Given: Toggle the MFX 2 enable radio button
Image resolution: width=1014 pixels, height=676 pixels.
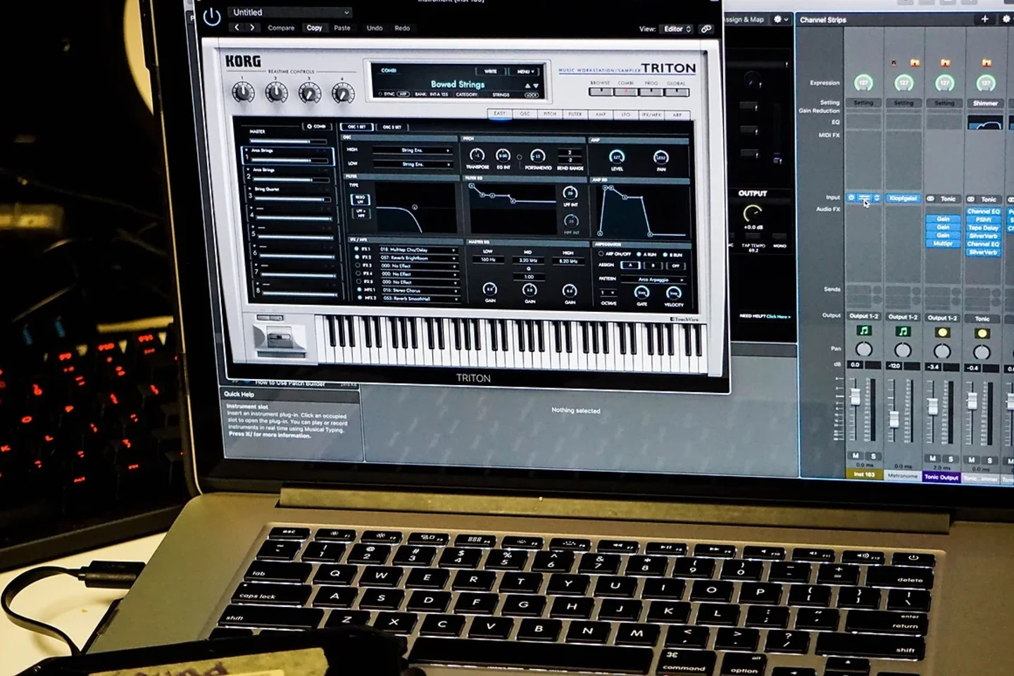Looking at the screenshot, I should [x=360, y=298].
